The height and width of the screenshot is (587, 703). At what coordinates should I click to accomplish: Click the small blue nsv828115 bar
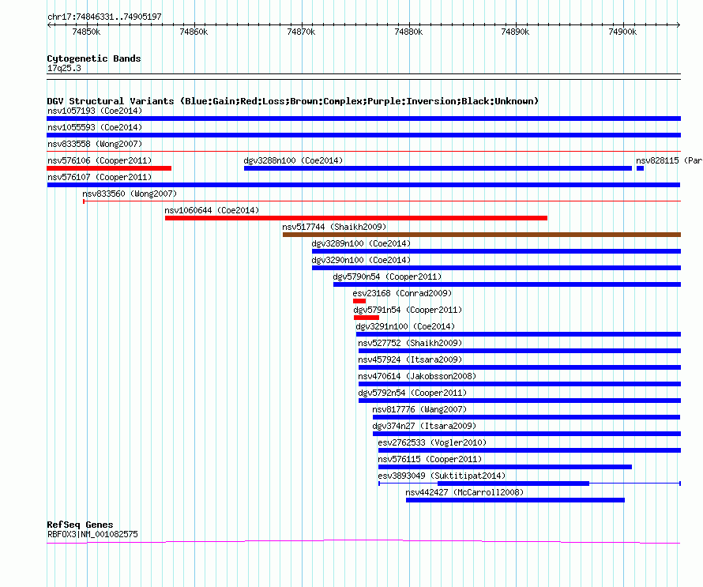[x=641, y=168]
